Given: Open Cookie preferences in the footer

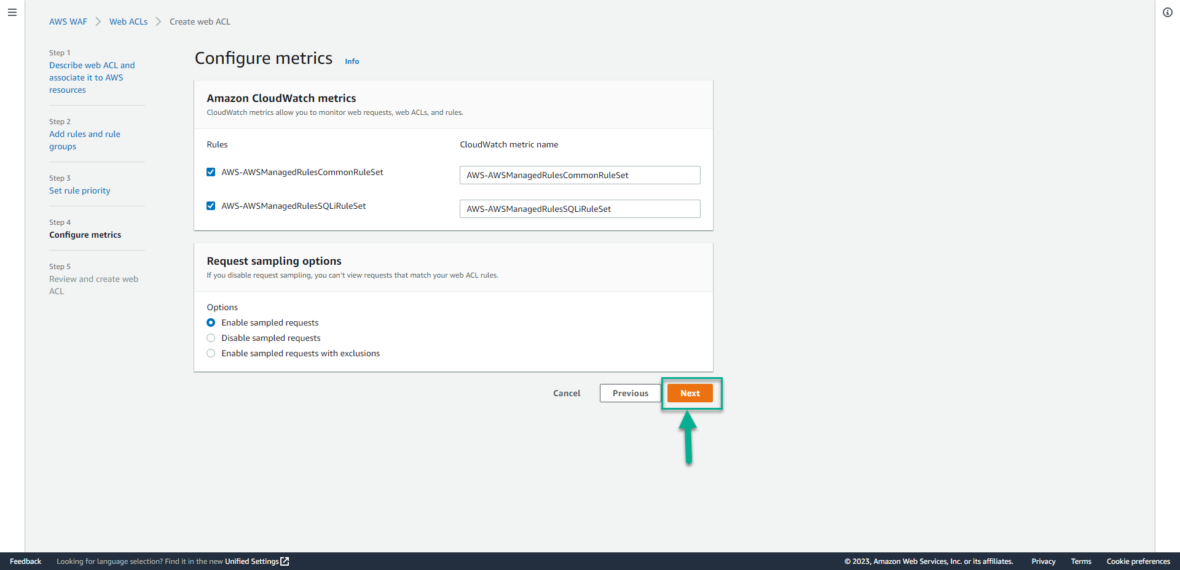Looking at the screenshot, I should tap(1138, 561).
